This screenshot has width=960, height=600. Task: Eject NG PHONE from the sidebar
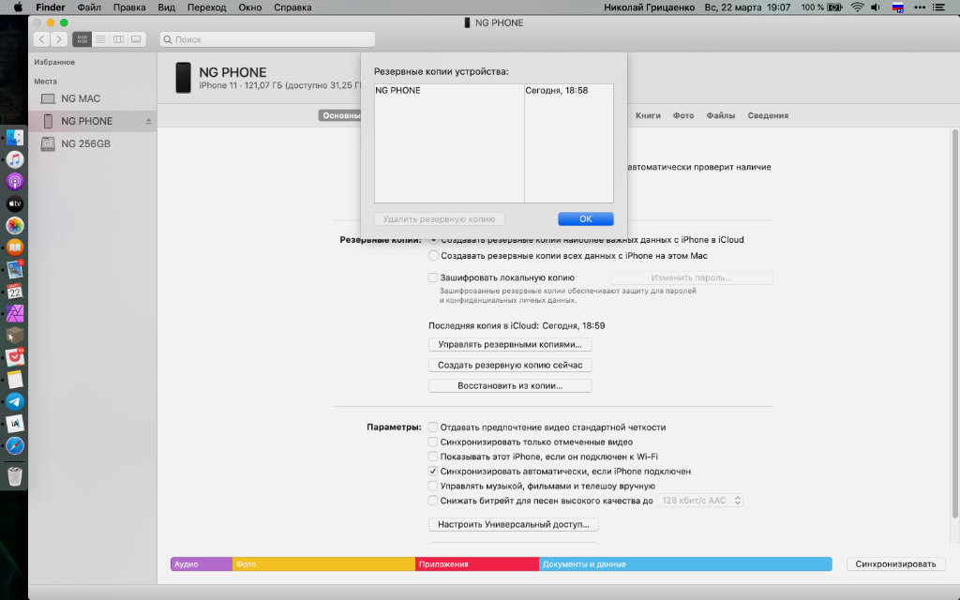(x=148, y=121)
